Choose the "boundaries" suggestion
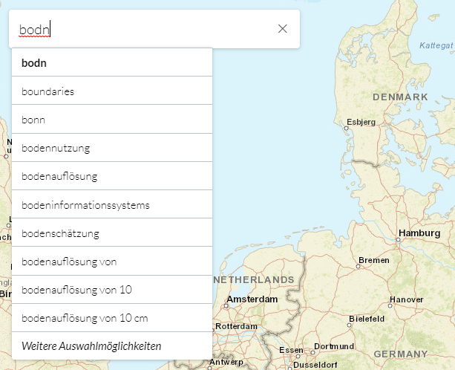This screenshot has height=370, width=455. [x=112, y=91]
